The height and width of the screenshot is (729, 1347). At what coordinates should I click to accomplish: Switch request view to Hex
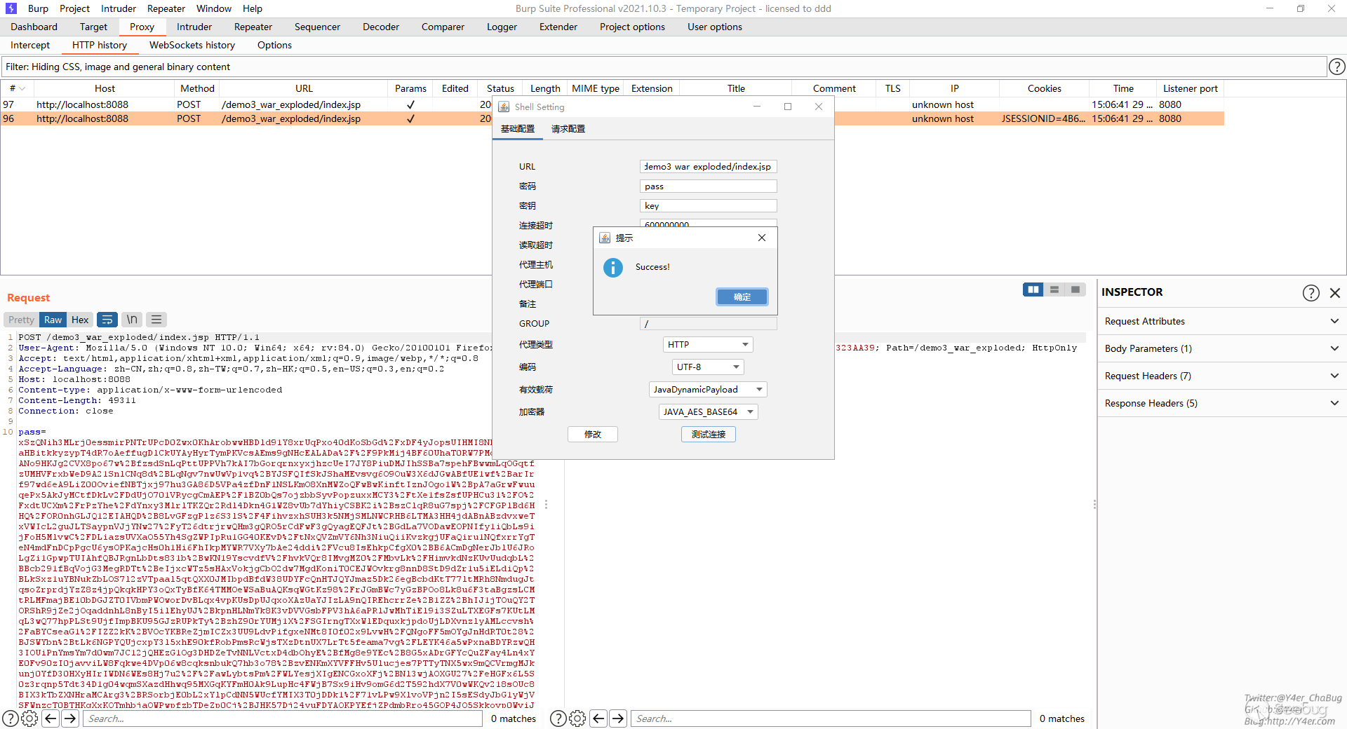(80, 320)
